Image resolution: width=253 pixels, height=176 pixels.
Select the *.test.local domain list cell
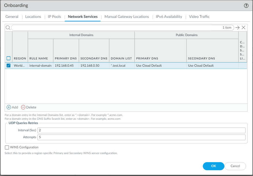118,65
